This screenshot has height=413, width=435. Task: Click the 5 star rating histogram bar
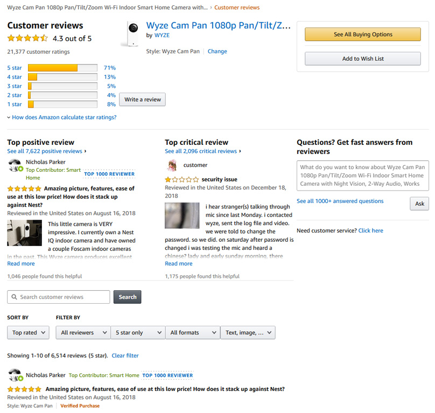coord(62,68)
